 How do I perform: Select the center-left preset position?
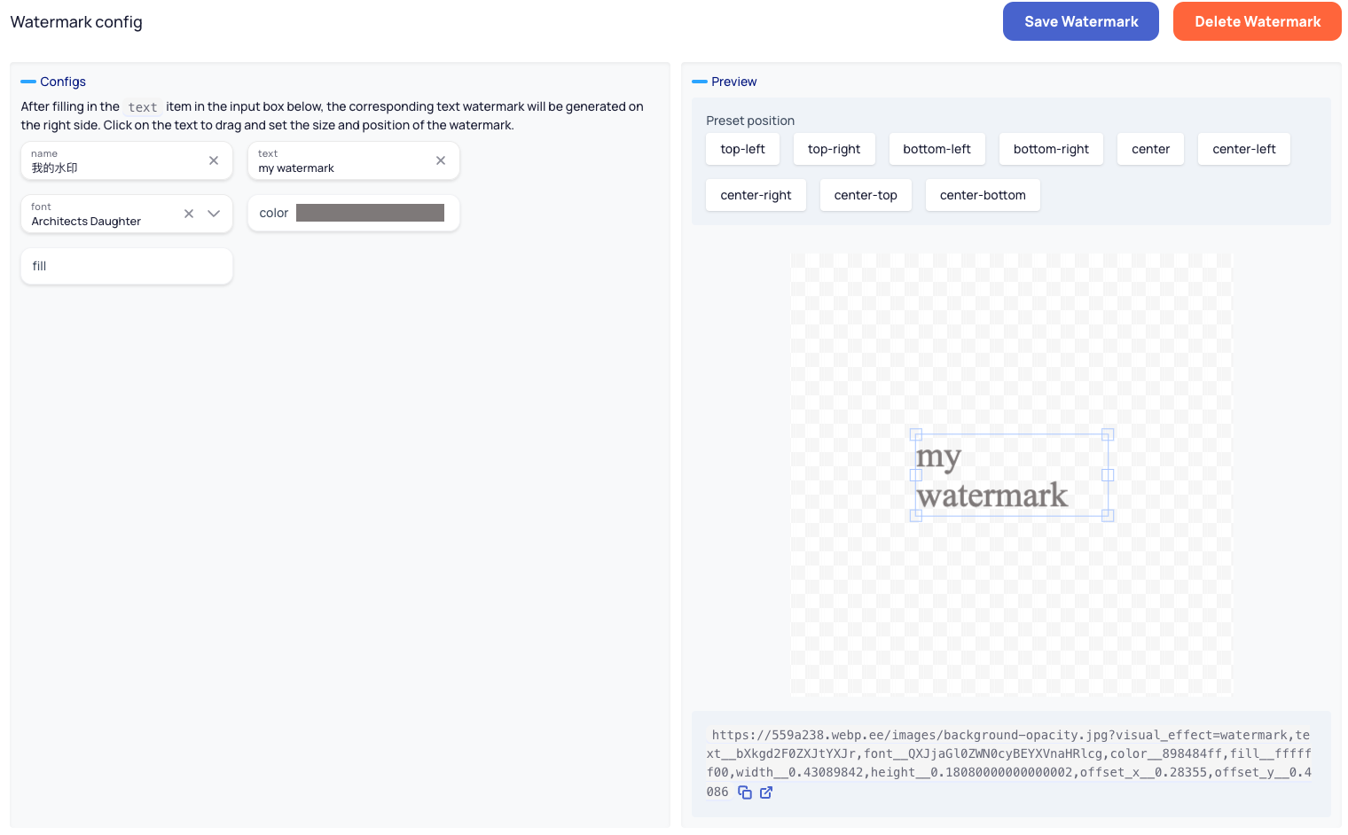pyautogui.click(x=1243, y=149)
